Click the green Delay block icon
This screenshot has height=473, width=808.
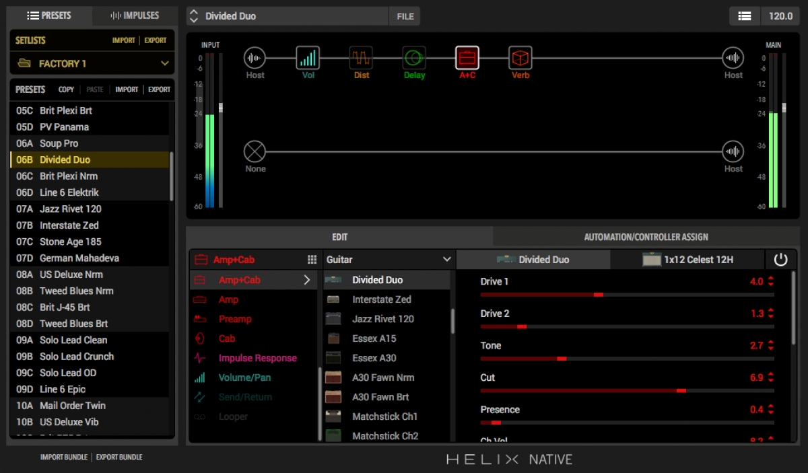tap(414, 58)
